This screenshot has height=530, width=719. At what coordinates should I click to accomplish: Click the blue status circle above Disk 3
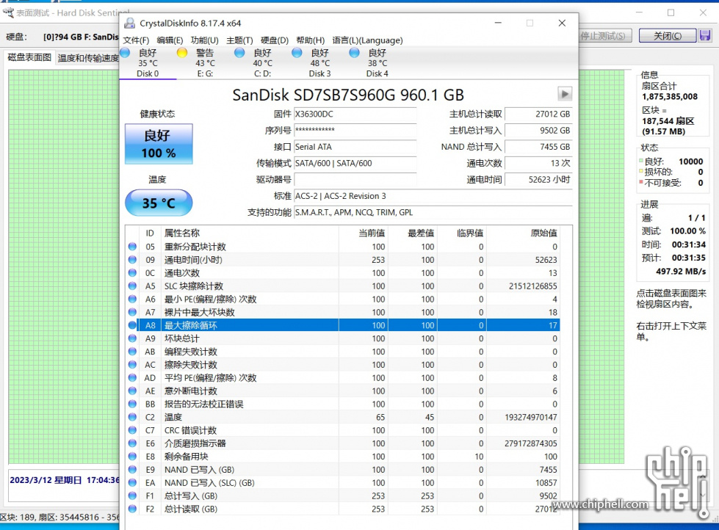297,53
